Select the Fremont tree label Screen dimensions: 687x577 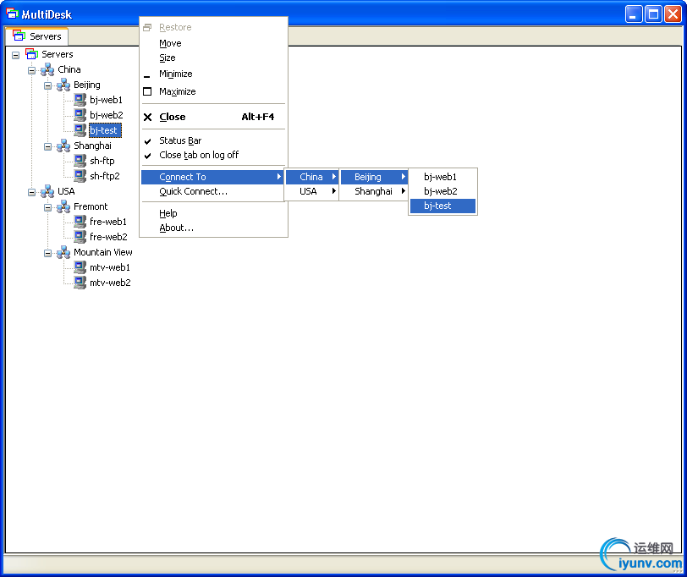pyautogui.click(x=91, y=206)
